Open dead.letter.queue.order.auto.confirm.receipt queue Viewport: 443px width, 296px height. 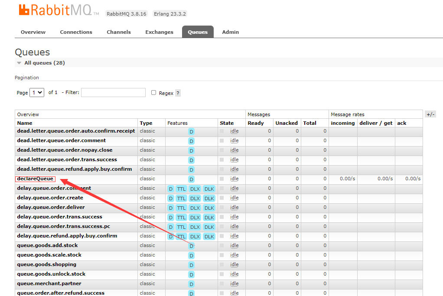[x=76, y=131]
